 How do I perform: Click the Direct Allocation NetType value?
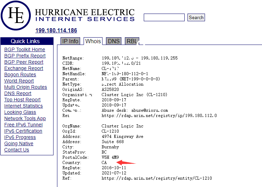(122, 84)
